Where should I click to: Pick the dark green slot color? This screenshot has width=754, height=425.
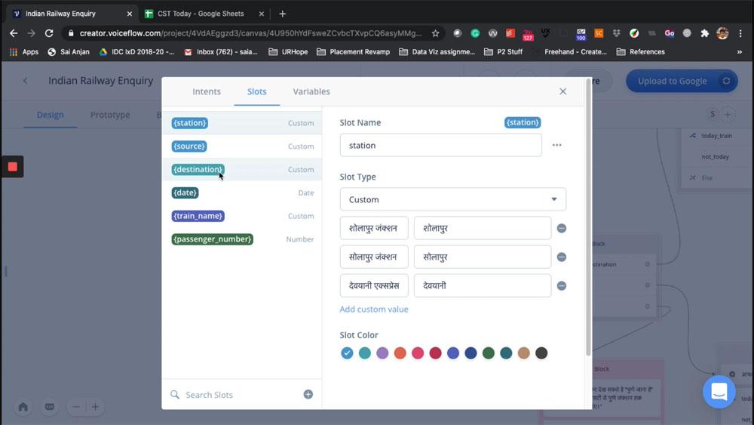click(488, 353)
